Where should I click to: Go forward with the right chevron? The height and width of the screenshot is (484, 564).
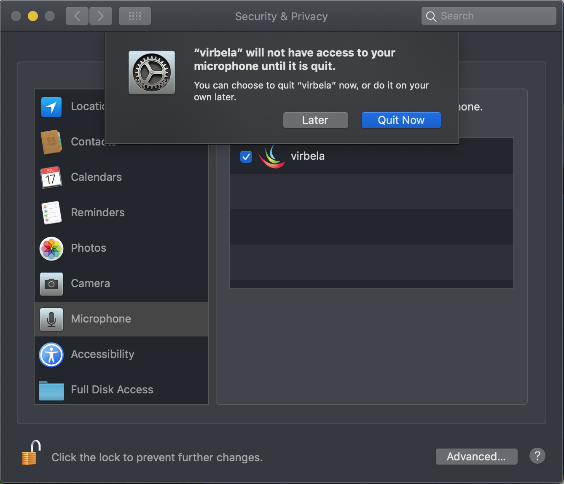pyautogui.click(x=101, y=16)
